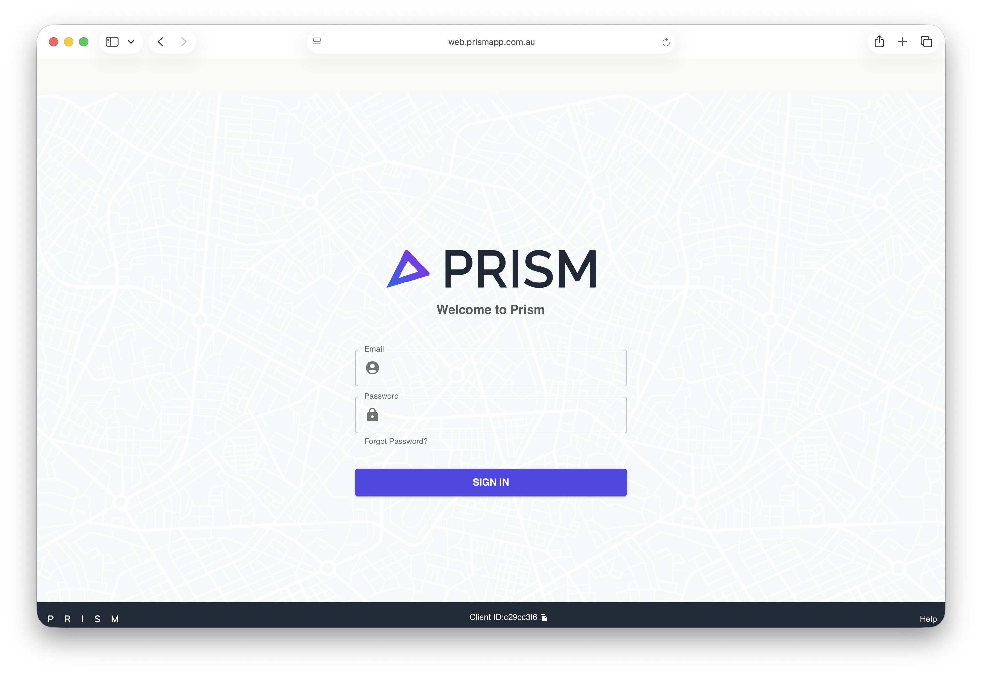
Task: Reload the page using the refresh icon
Action: [665, 41]
